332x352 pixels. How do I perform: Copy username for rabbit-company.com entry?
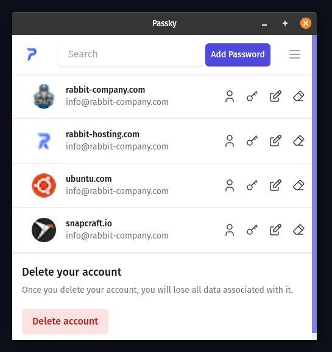coord(229,96)
